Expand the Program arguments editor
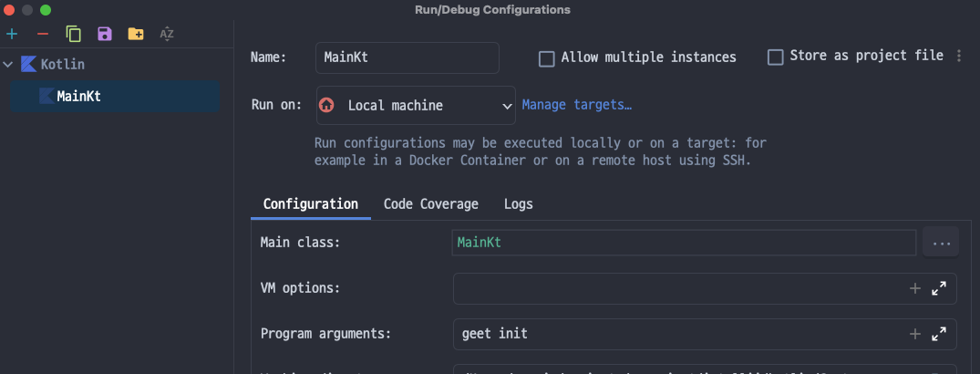Image resolution: width=980 pixels, height=374 pixels. pos(939,335)
